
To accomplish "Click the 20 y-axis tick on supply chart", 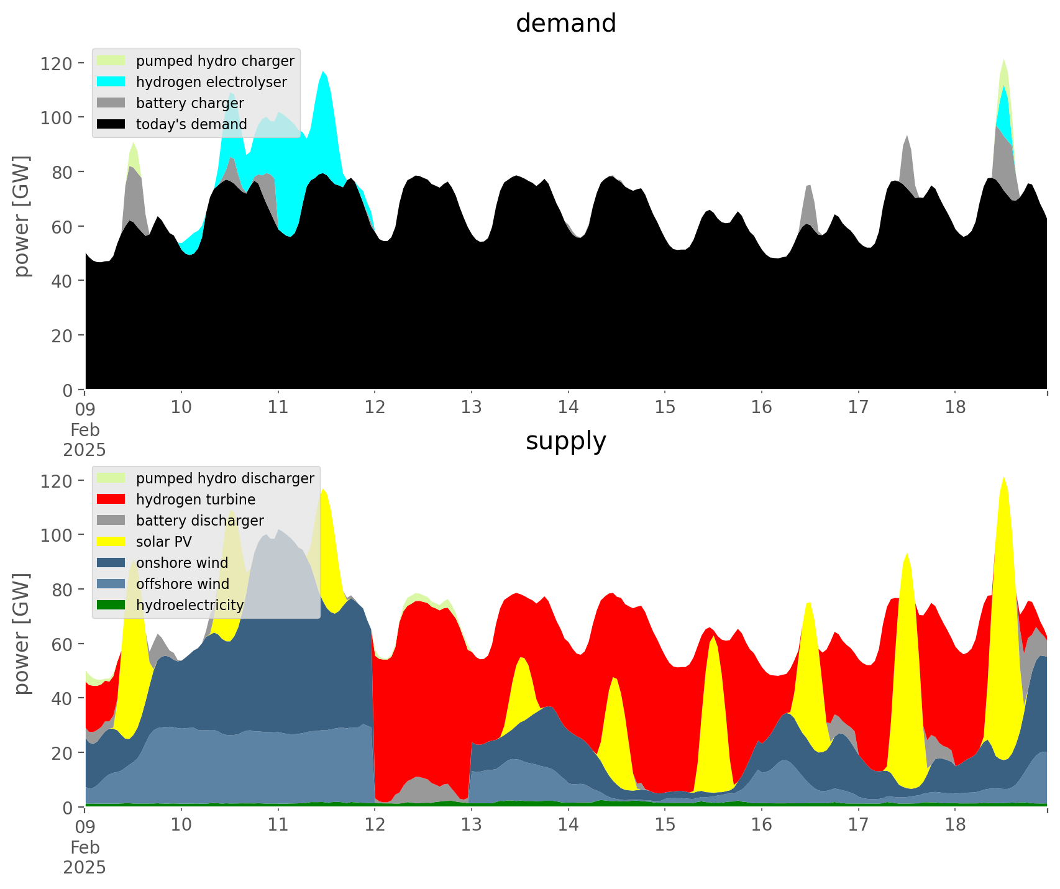I will (62, 753).
